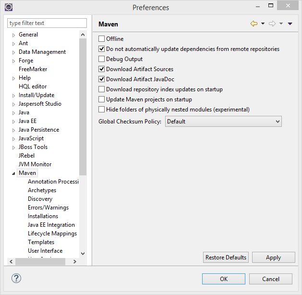302x295 pixels.
Task: Click the Apply button
Action: tap(274, 257)
